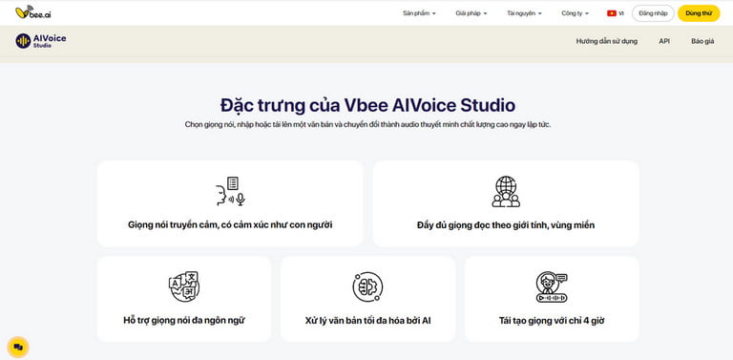Click the Đăng nhập button
This screenshot has height=360, width=733.
point(653,13)
